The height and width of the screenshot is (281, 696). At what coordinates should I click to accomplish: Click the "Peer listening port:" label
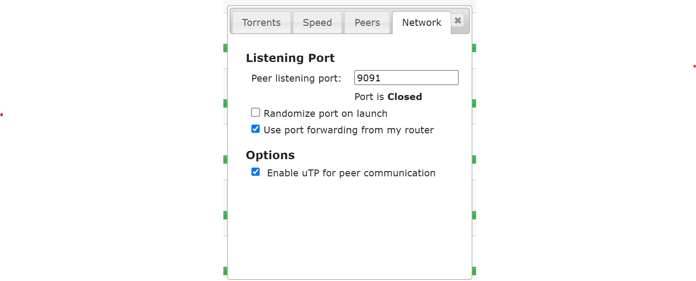tap(296, 79)
